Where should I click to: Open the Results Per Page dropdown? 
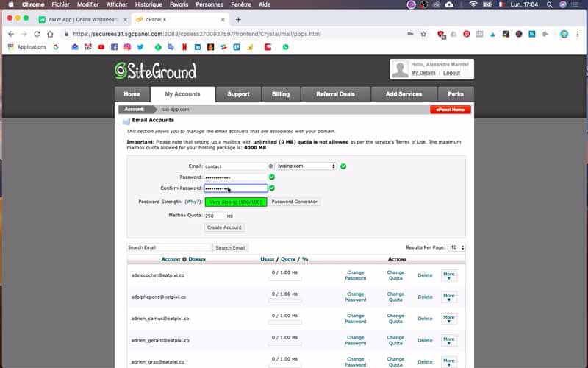coord(456,247)
